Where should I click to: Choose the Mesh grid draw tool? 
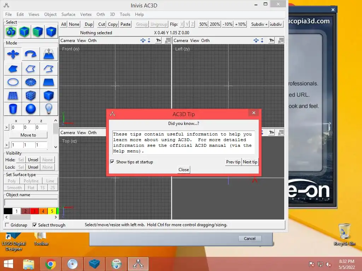tap(13, 95)
